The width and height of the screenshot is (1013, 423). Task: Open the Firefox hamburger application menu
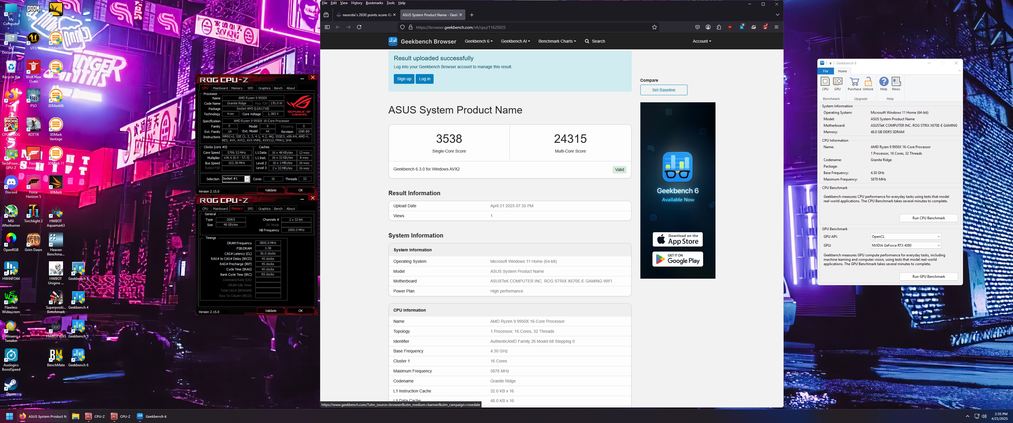click(x=776, y=27)
